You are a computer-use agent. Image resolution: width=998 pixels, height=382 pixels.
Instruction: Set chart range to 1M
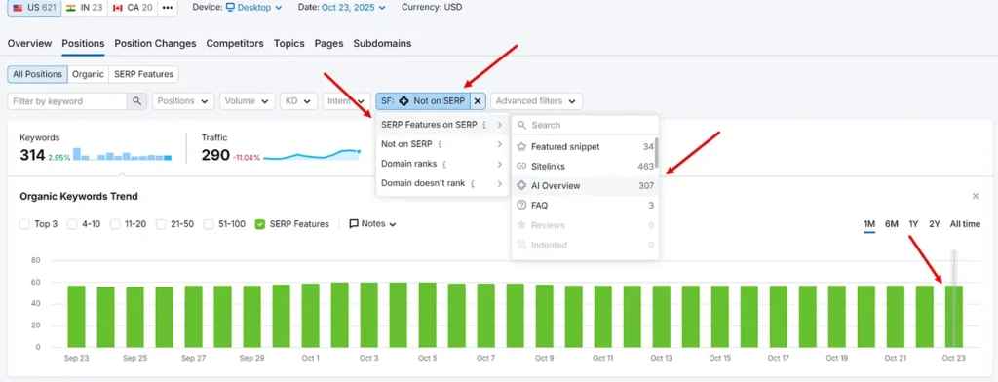pyautogui.click(x=868, y=224)
